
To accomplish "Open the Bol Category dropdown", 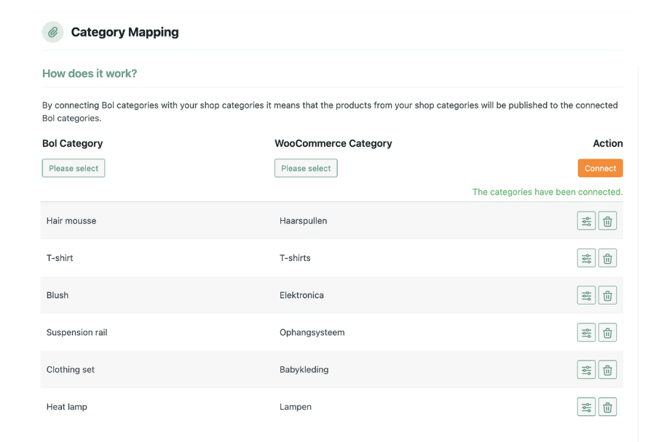I will click(74, 168).
